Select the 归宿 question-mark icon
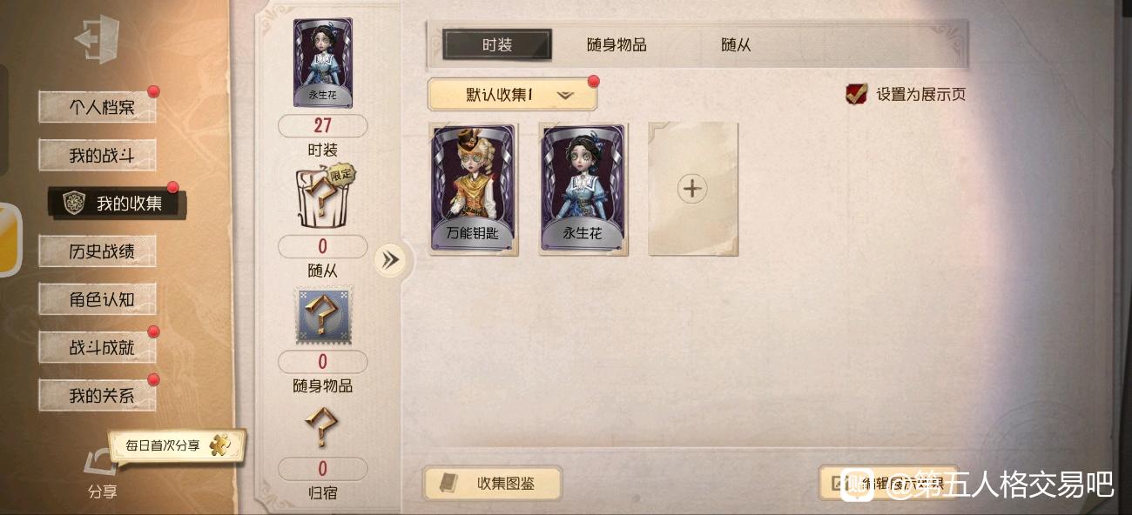The height and width of the screenshot is (515, 1132). pos(322,427)
